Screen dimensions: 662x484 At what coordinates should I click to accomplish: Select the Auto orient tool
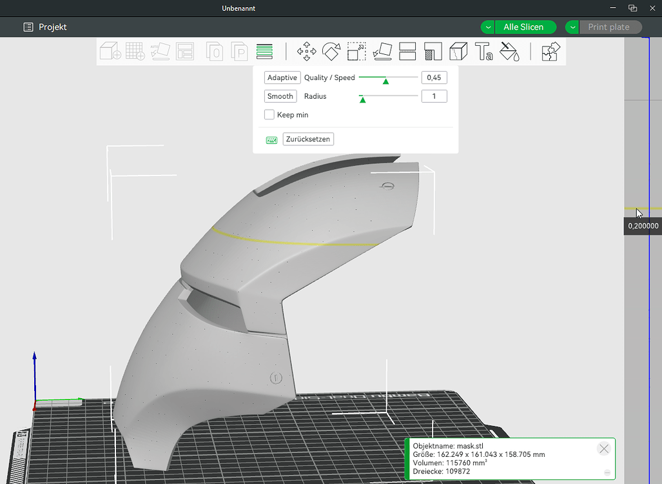click(x=161, y=51)
